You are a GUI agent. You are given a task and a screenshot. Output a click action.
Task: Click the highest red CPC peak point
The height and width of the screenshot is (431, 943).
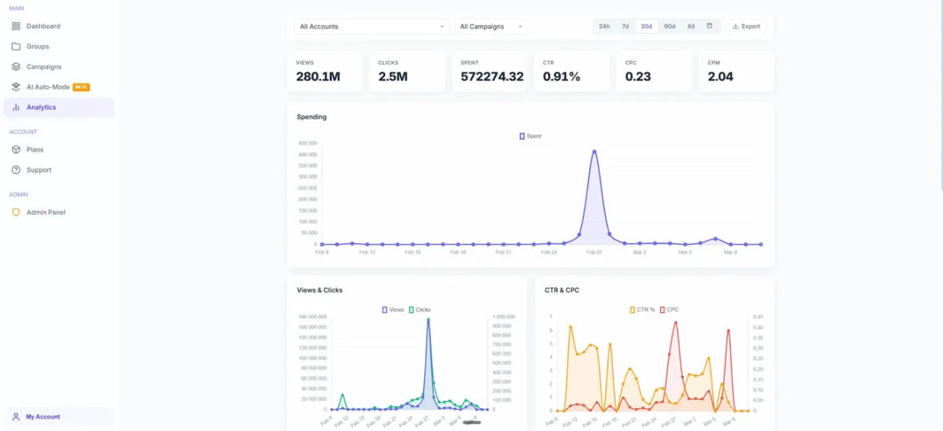676,322
